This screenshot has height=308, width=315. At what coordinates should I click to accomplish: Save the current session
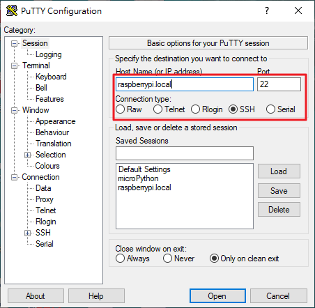279,191
